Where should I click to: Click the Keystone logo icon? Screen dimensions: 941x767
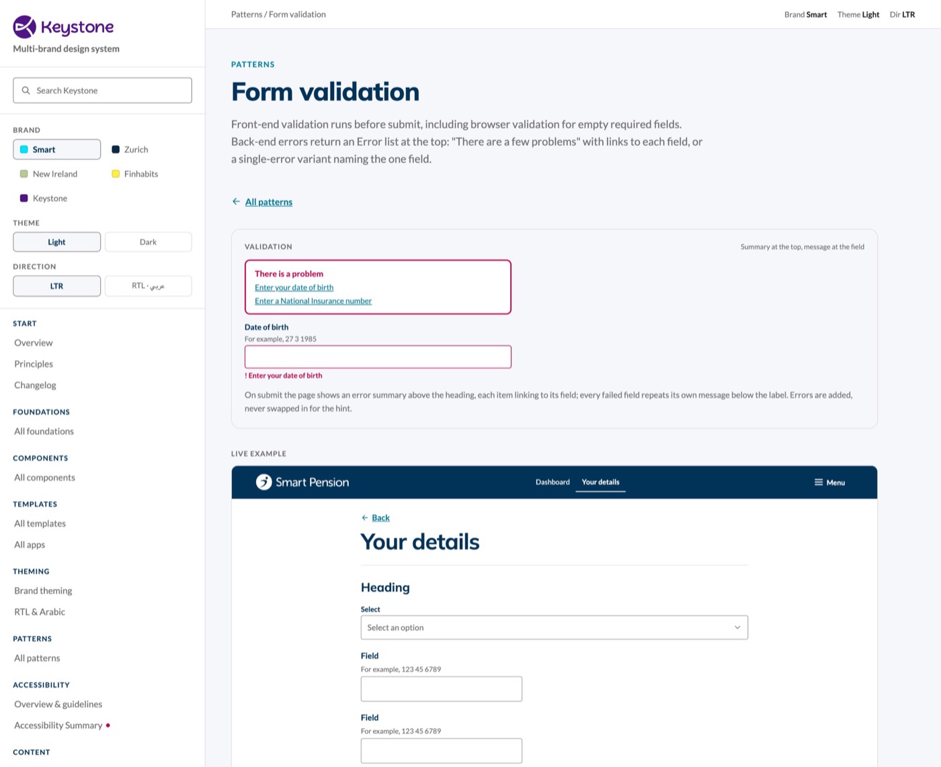coord(25,27)
